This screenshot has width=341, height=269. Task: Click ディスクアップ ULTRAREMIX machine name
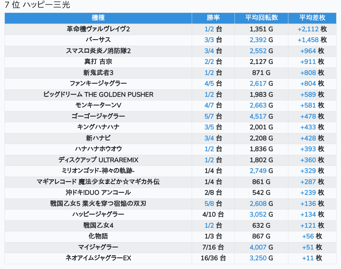pyautogui.click(x=98, y=160)
